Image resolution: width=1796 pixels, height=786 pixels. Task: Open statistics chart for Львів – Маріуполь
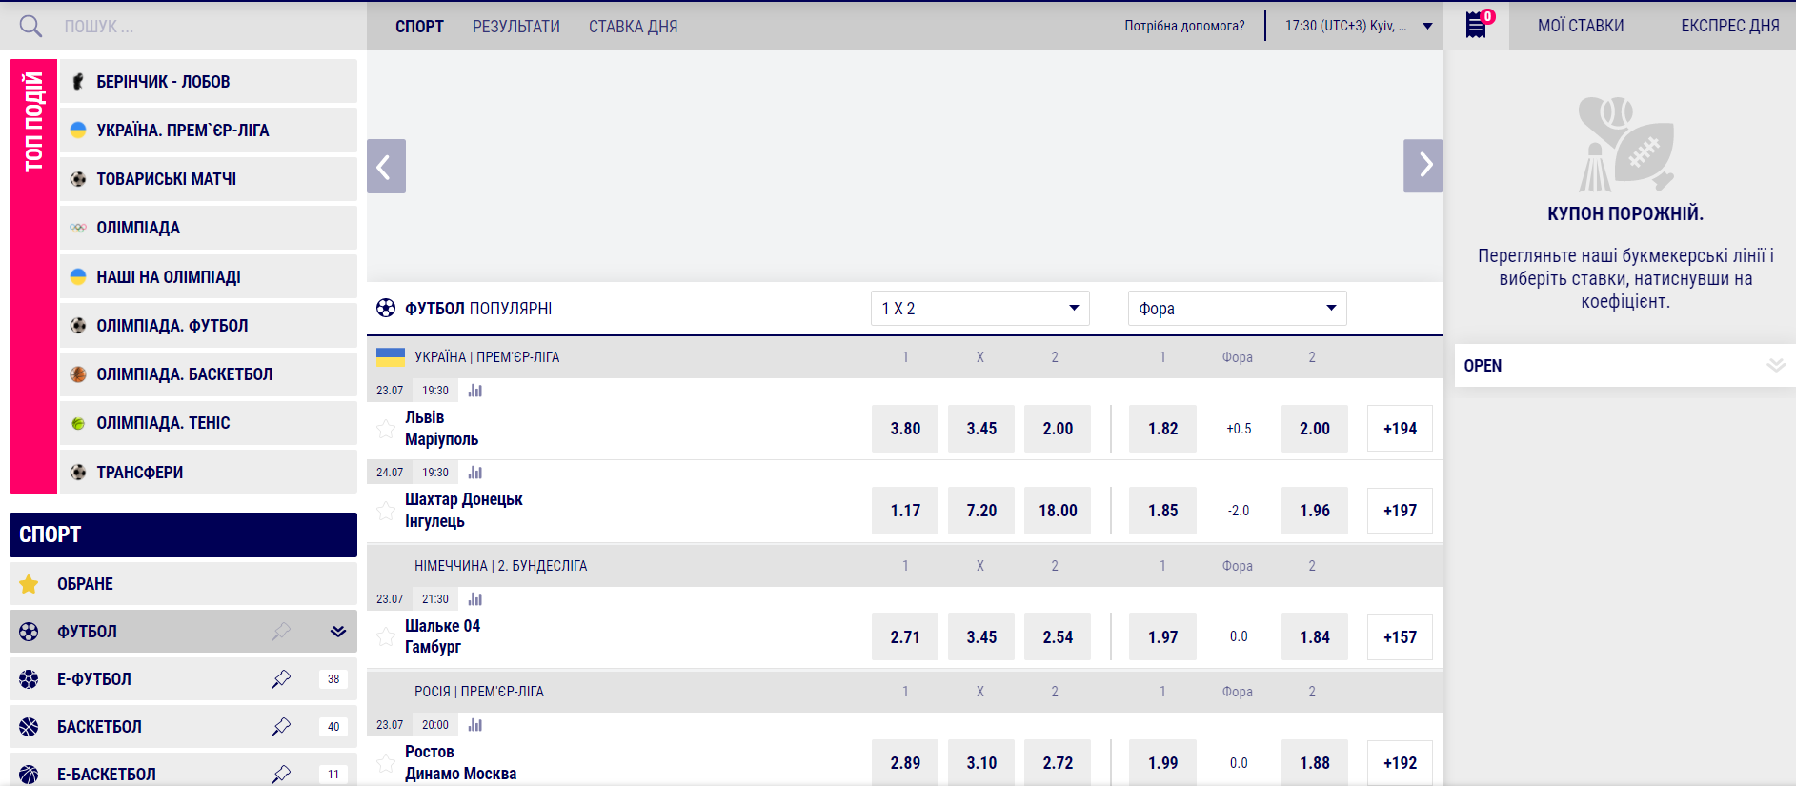[x=475, y=391]
